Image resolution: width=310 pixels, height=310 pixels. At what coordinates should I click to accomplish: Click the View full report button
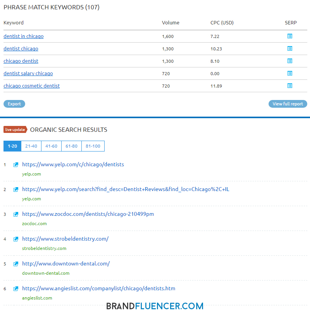tap(288, 104)
